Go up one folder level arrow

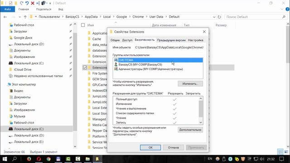coord(25,17)
